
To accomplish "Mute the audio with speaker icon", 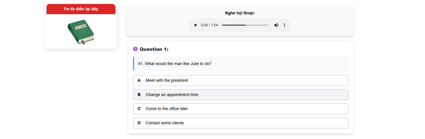I will click(276, 25).
